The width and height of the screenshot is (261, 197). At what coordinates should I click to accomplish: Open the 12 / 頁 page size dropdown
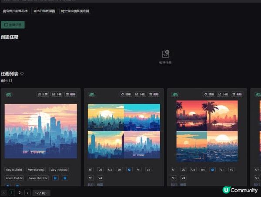pyautogui.click(x=41, y=193)
